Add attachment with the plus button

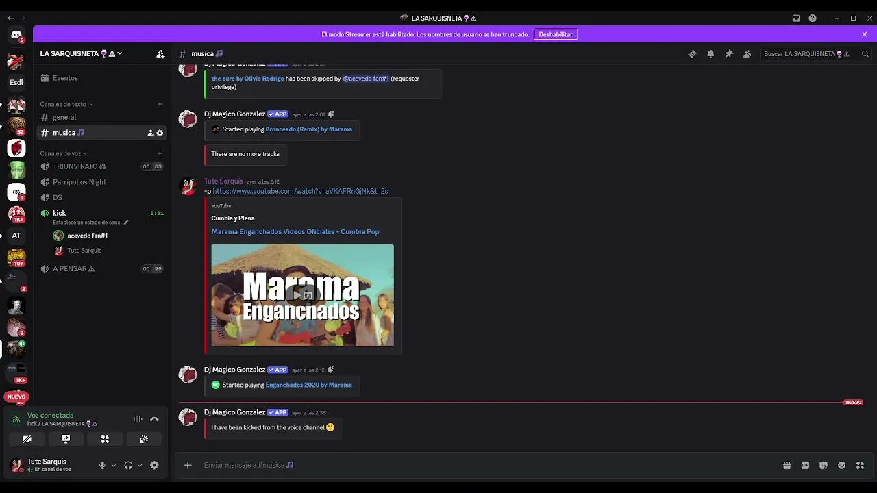188,466
